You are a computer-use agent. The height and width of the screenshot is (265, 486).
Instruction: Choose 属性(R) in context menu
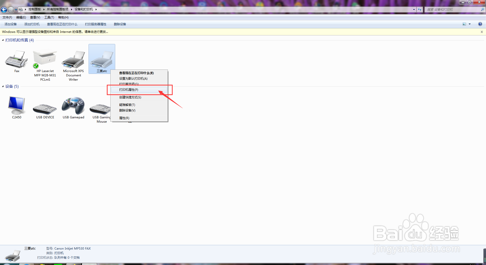(139, 118)
